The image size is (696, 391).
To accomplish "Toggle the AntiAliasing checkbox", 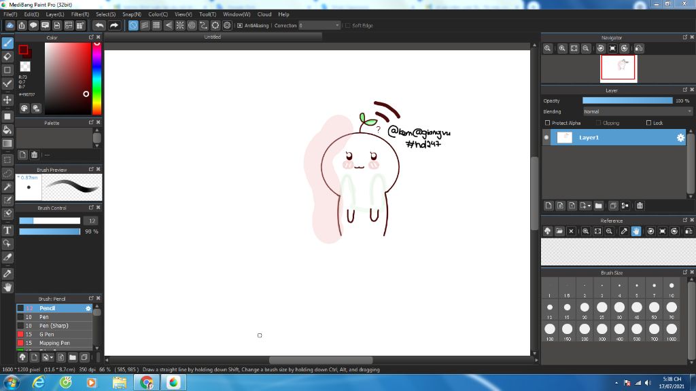I will click(240, 26).
